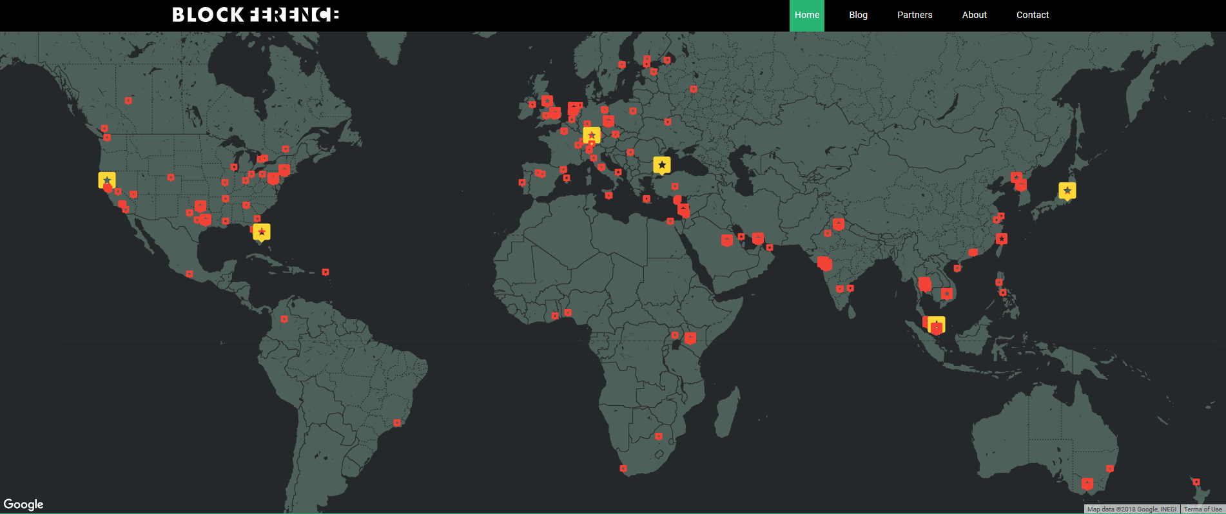Image resolution: width=1226 pixels, height=514 pixels.
Task: Click the red marker in Taiwan
Action: pos(1002,238)
